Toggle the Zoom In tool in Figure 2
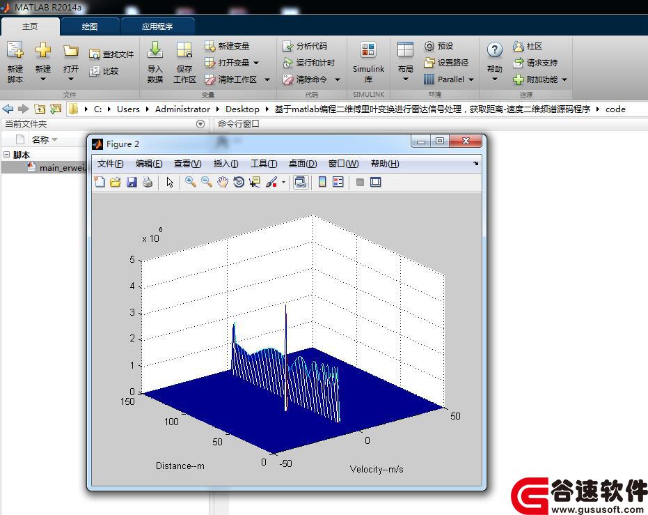 191,182
